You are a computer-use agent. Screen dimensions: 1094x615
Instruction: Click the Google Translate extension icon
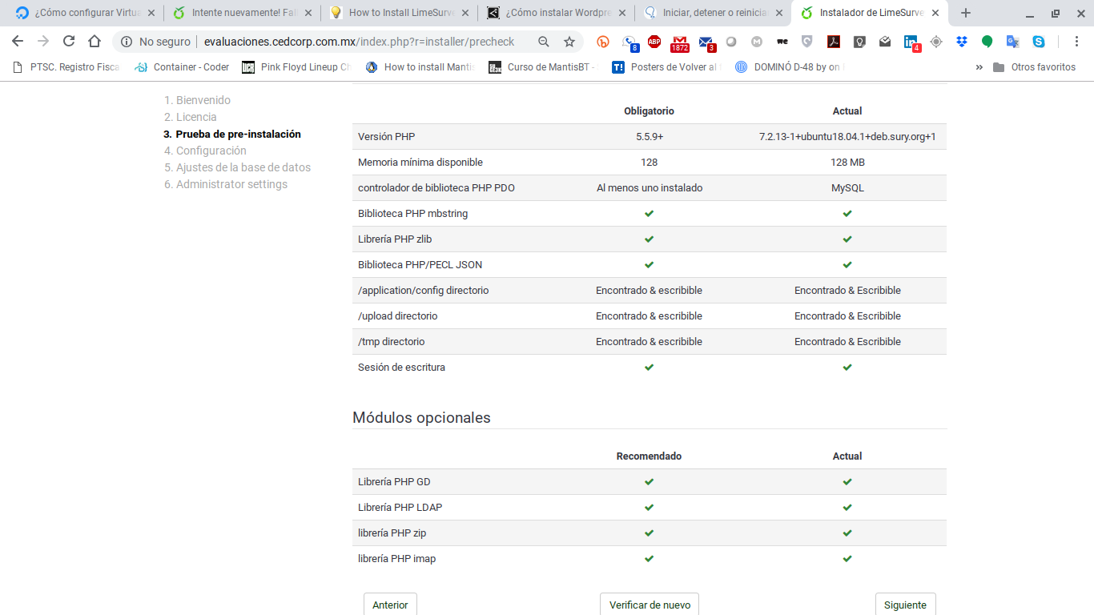(x=1013, y=42)
